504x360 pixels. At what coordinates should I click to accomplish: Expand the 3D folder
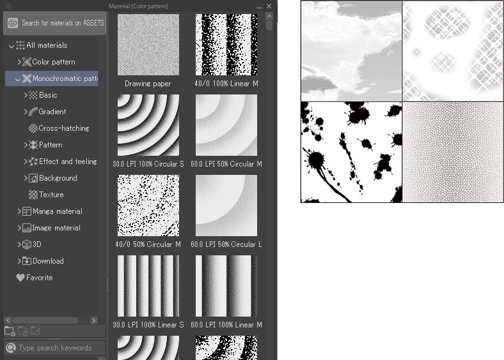tap(19, 244)
